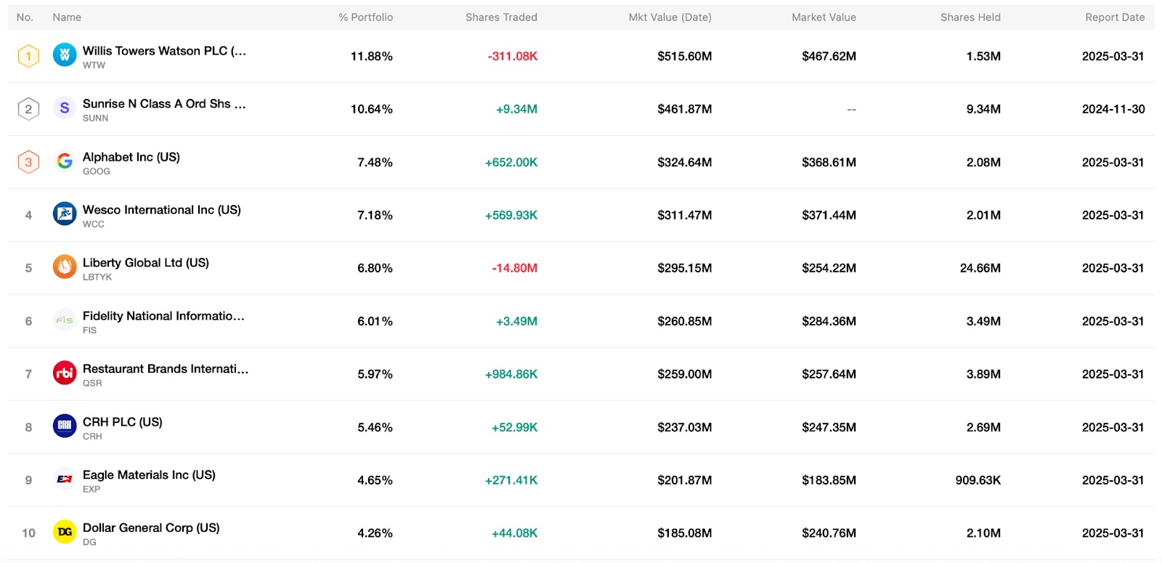Click the $371.44M market value

pyautogui.click(x=829, y=216)
